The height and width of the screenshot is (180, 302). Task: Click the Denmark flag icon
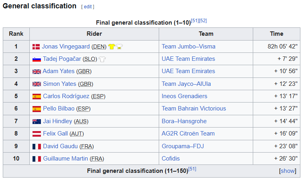point(36,46)
